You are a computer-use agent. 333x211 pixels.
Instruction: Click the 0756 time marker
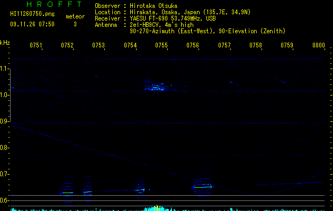[x=193, y=45]
